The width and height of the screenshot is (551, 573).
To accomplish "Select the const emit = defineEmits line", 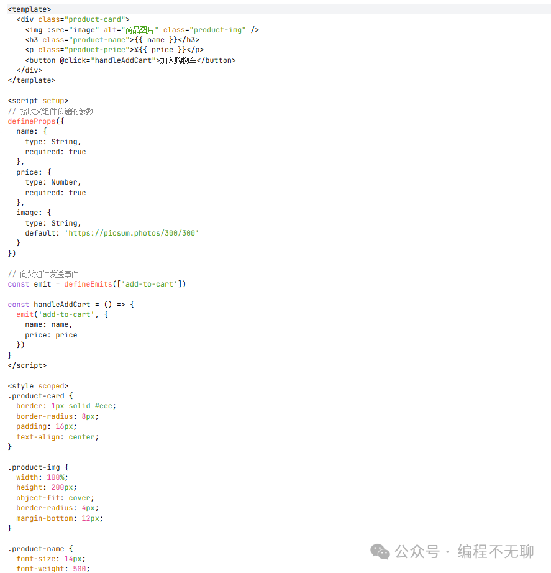I will tap(97, 284).
